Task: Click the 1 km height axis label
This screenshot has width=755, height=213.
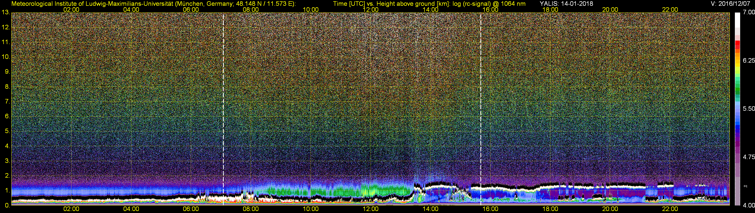Action: point(7,190)
